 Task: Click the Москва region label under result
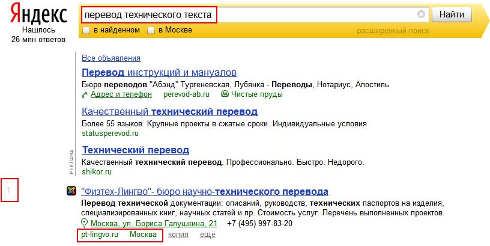tap(143, 235)
